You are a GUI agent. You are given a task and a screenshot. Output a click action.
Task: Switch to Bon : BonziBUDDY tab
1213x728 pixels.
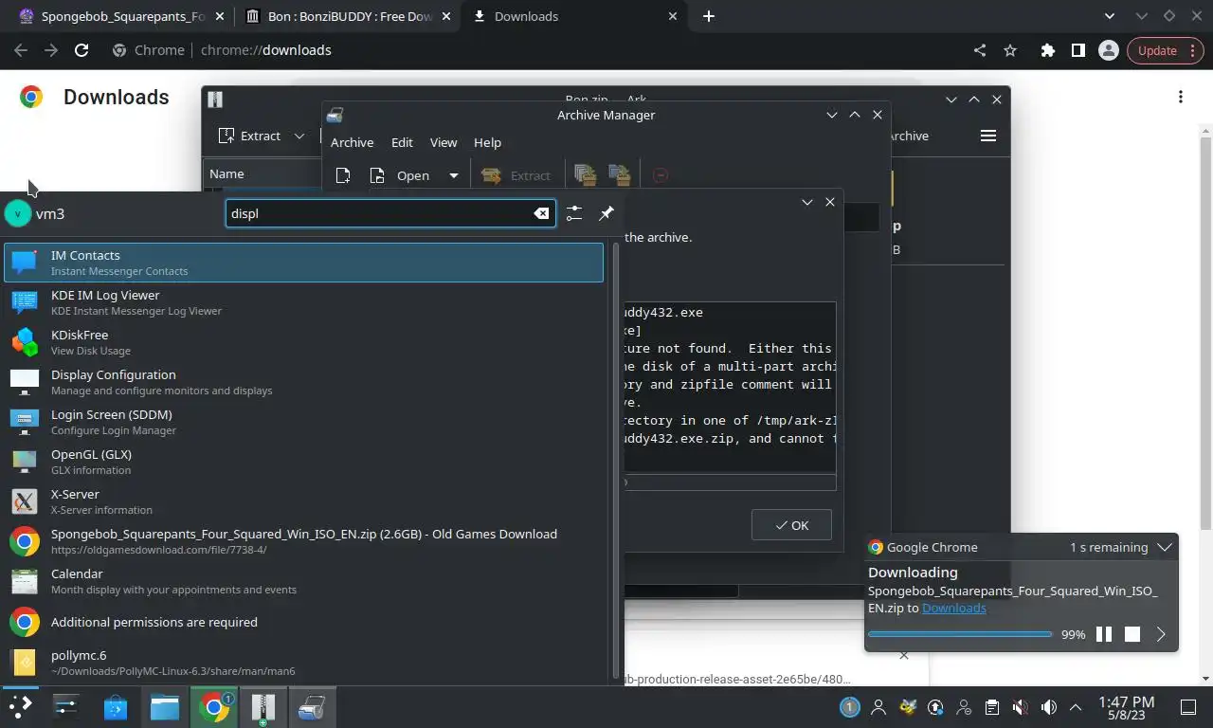point(349,16)
